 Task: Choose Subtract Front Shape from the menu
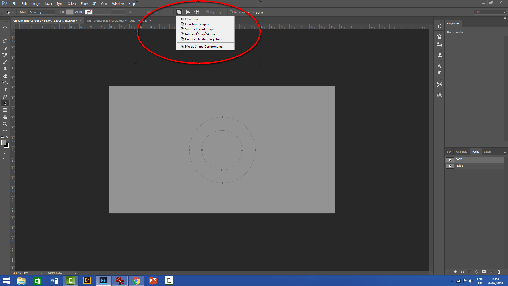(x=199, y=29)
